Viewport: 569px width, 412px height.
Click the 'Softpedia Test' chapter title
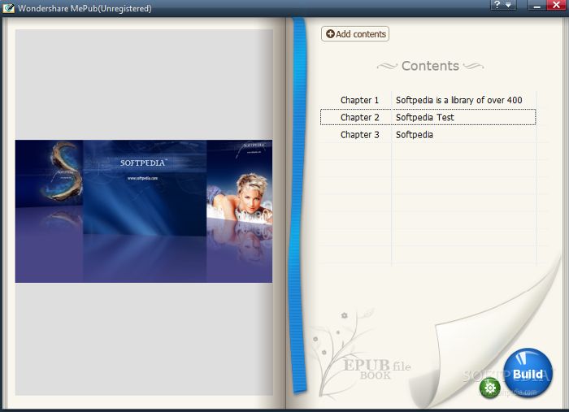pyautogui.click(x=424, y=117)
